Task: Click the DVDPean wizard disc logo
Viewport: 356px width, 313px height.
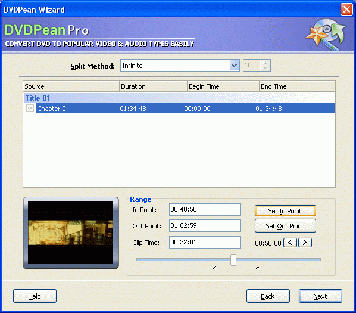Action: [x=326, y=35]
